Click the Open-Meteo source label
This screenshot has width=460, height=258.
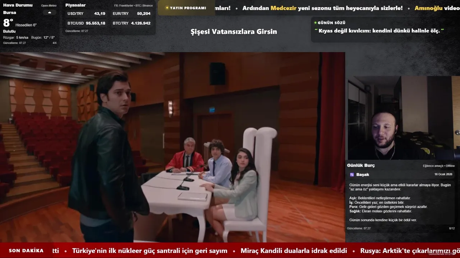coord(49,6)
